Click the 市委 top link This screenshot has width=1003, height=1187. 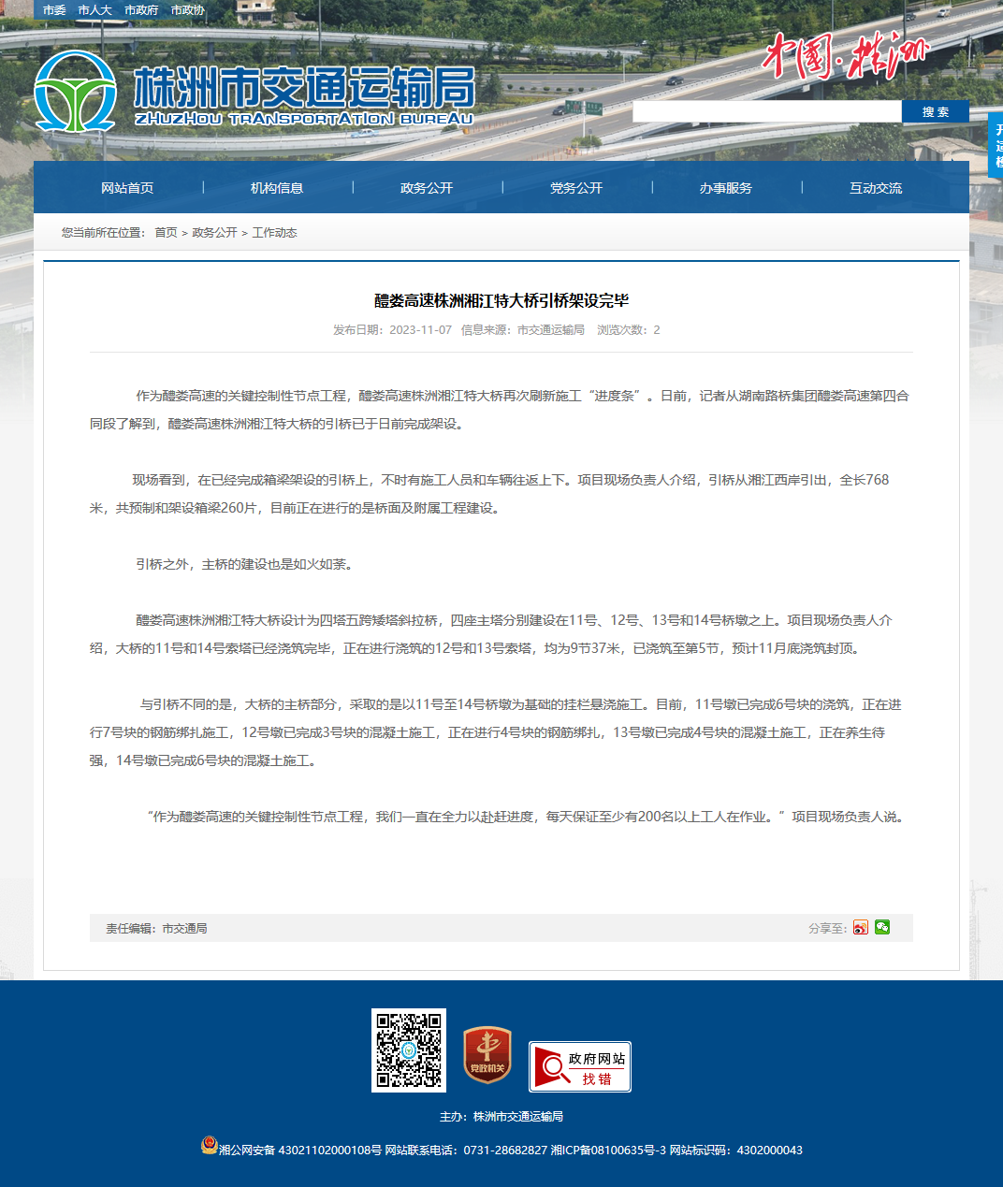[x=54, y=10]
